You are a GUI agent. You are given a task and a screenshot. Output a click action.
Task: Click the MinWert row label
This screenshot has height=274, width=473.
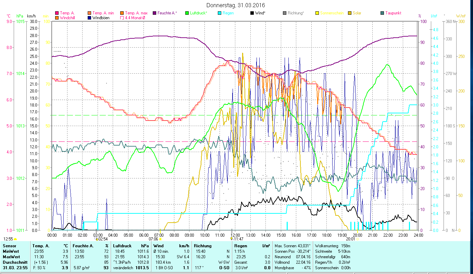coord(11,251)
